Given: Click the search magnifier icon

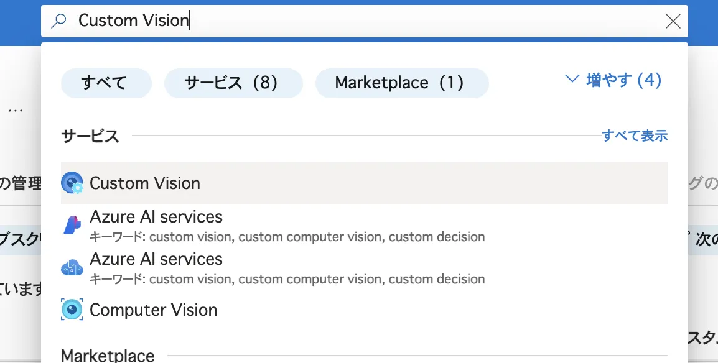Looking at the screenshot, I should [58, 21].
